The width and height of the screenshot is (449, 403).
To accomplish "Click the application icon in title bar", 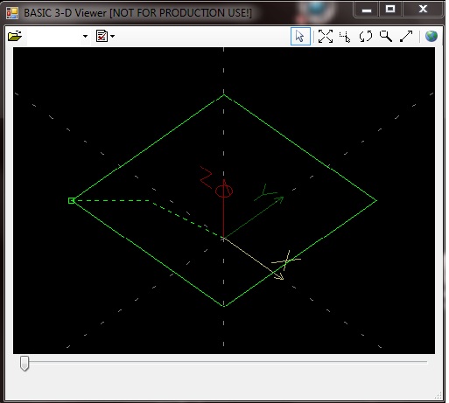I will pos(12,13).
